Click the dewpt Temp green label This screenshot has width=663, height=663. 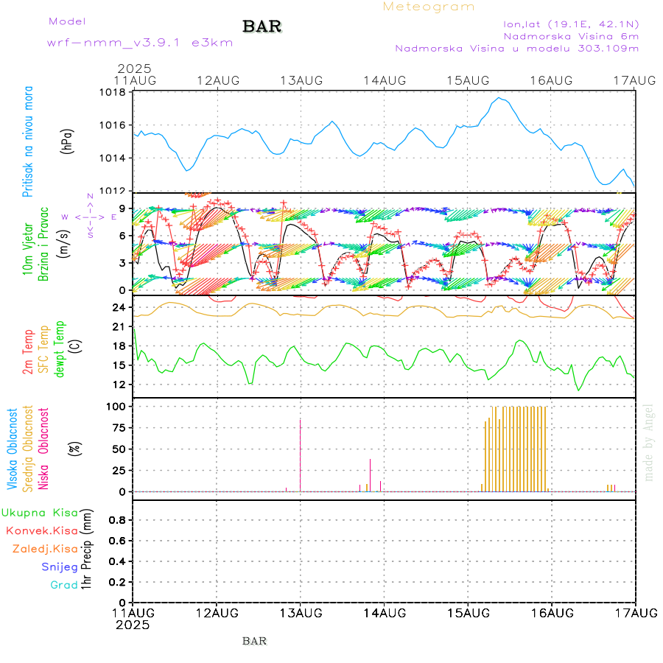pyautogui.click(x=60, y=348)
